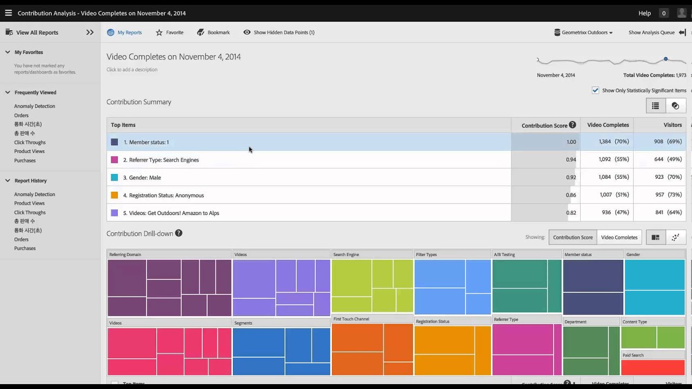692x389 pixels.
Task: Click the Gender: Male cyan color swatch
Action: [114, 178]
